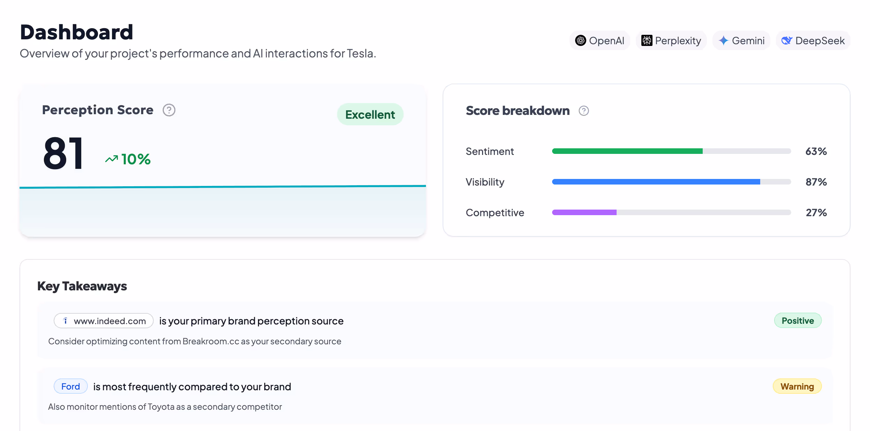The width and height of the screenshot is (870, 431).
Task: Click the DeepSeek whale icon
Action: (787, 41)
